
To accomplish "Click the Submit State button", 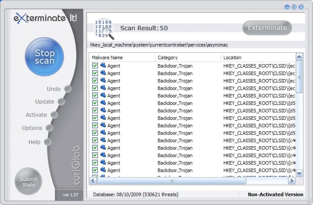I will (29, 182).
